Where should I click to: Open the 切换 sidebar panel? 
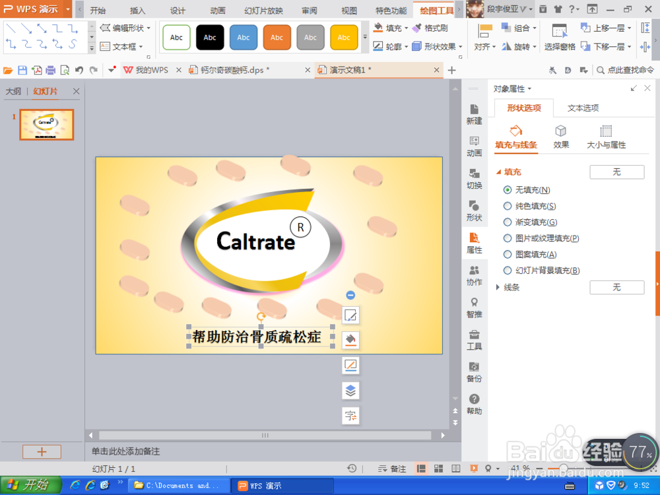click(474, 179)
